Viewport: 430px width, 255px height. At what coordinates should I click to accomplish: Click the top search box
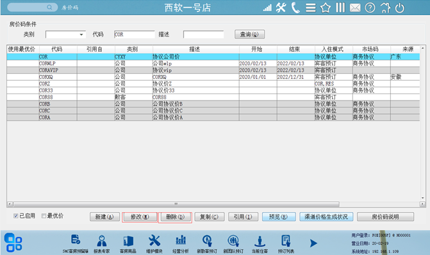pyautogui.click(x=32, y=7)
